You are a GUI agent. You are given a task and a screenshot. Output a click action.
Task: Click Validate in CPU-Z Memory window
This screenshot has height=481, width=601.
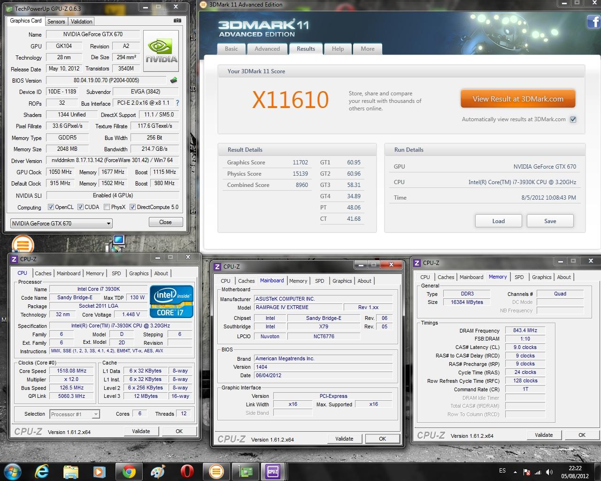pyautogui.click(x=544, y=435)
